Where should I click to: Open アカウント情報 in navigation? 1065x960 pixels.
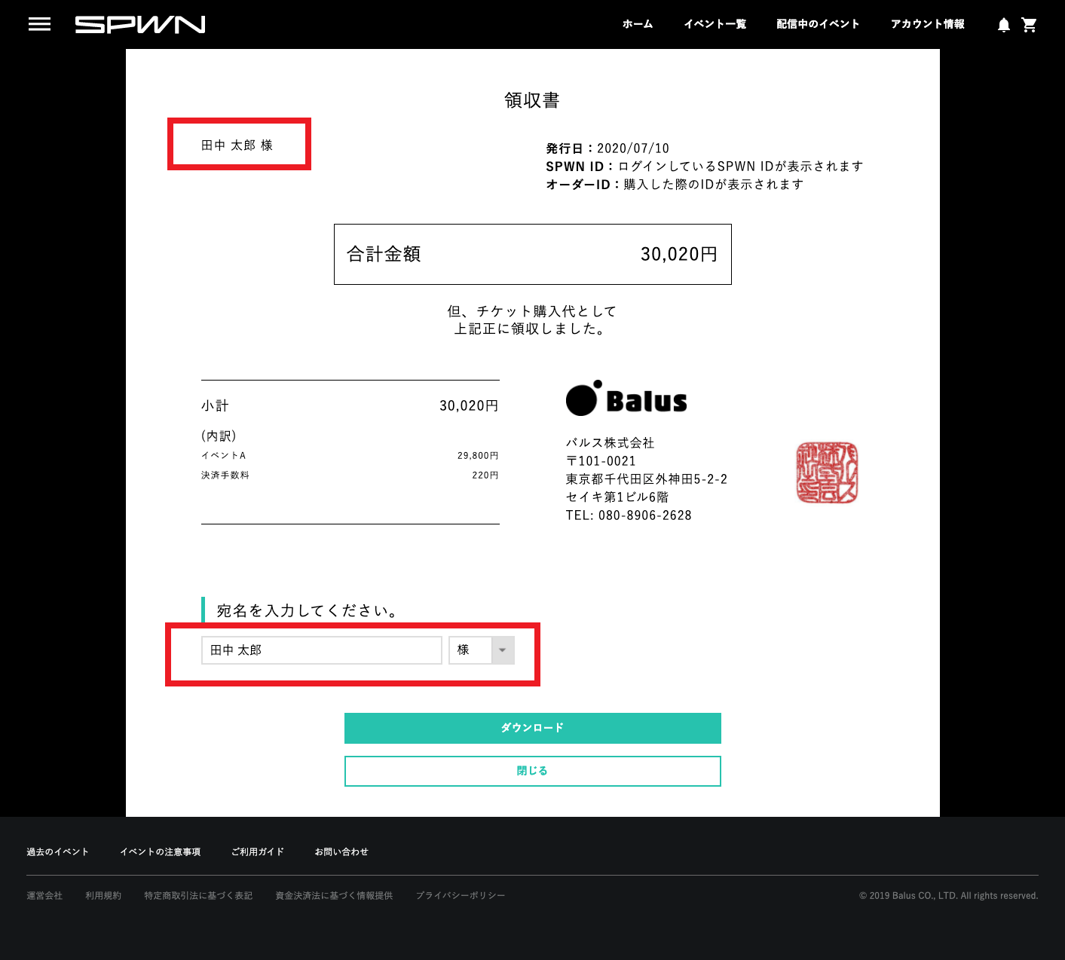point(927,24)
